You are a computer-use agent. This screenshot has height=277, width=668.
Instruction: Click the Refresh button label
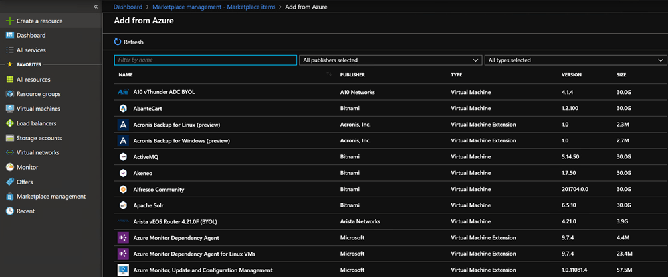tap(134, 42)
